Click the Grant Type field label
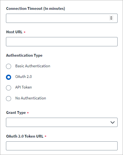123x155 pixels. [16, 113]
